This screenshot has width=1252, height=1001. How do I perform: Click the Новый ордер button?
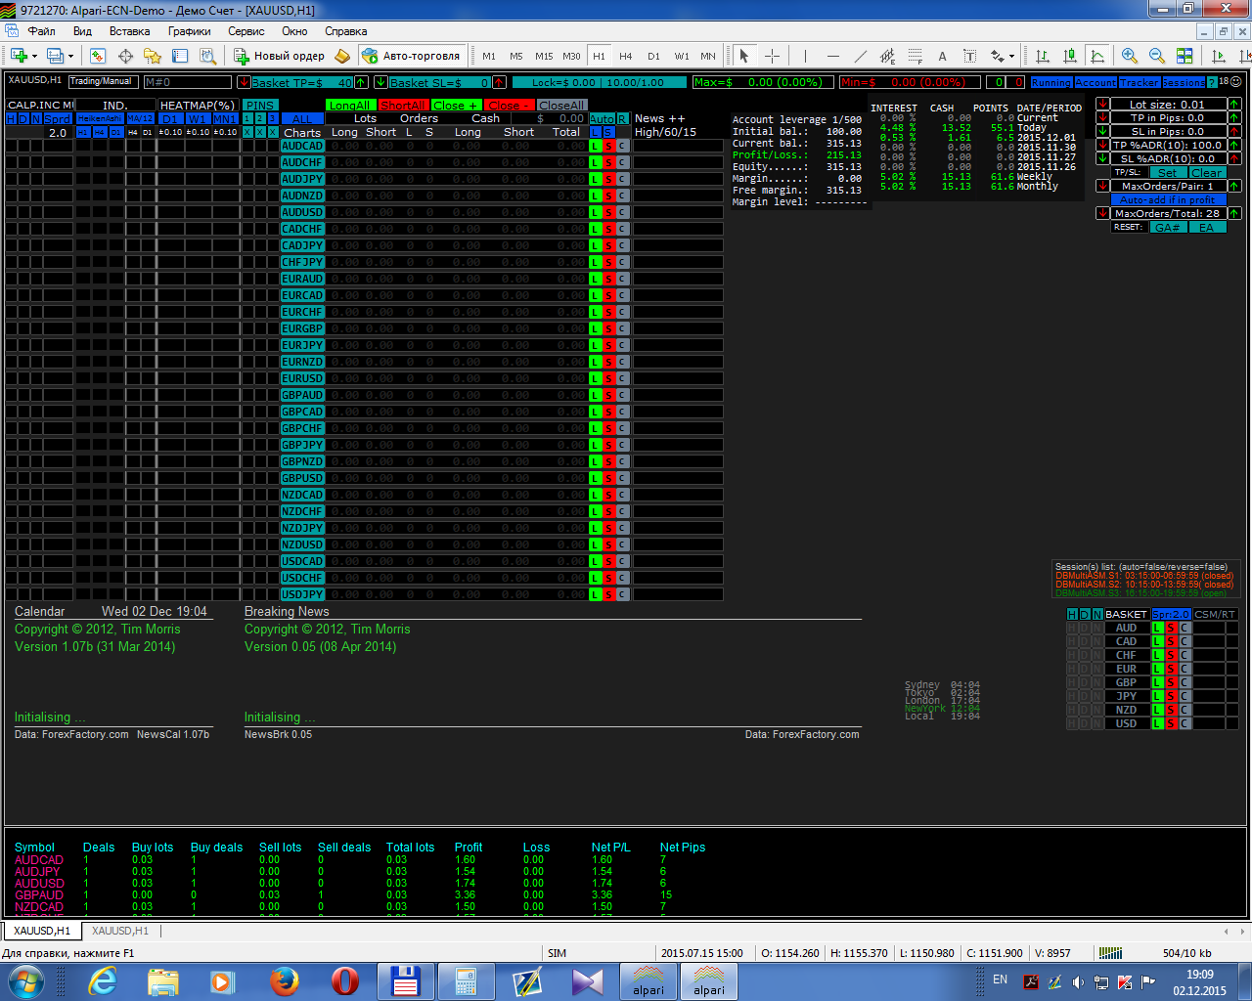(280, 56)
